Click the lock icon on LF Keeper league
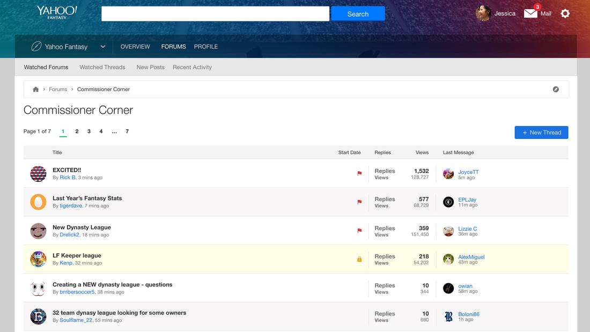The height and width of the screenshot is (332, 590). 359,260
